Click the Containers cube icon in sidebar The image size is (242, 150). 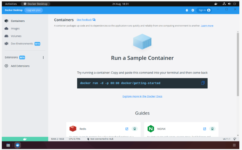pos(6,21)
